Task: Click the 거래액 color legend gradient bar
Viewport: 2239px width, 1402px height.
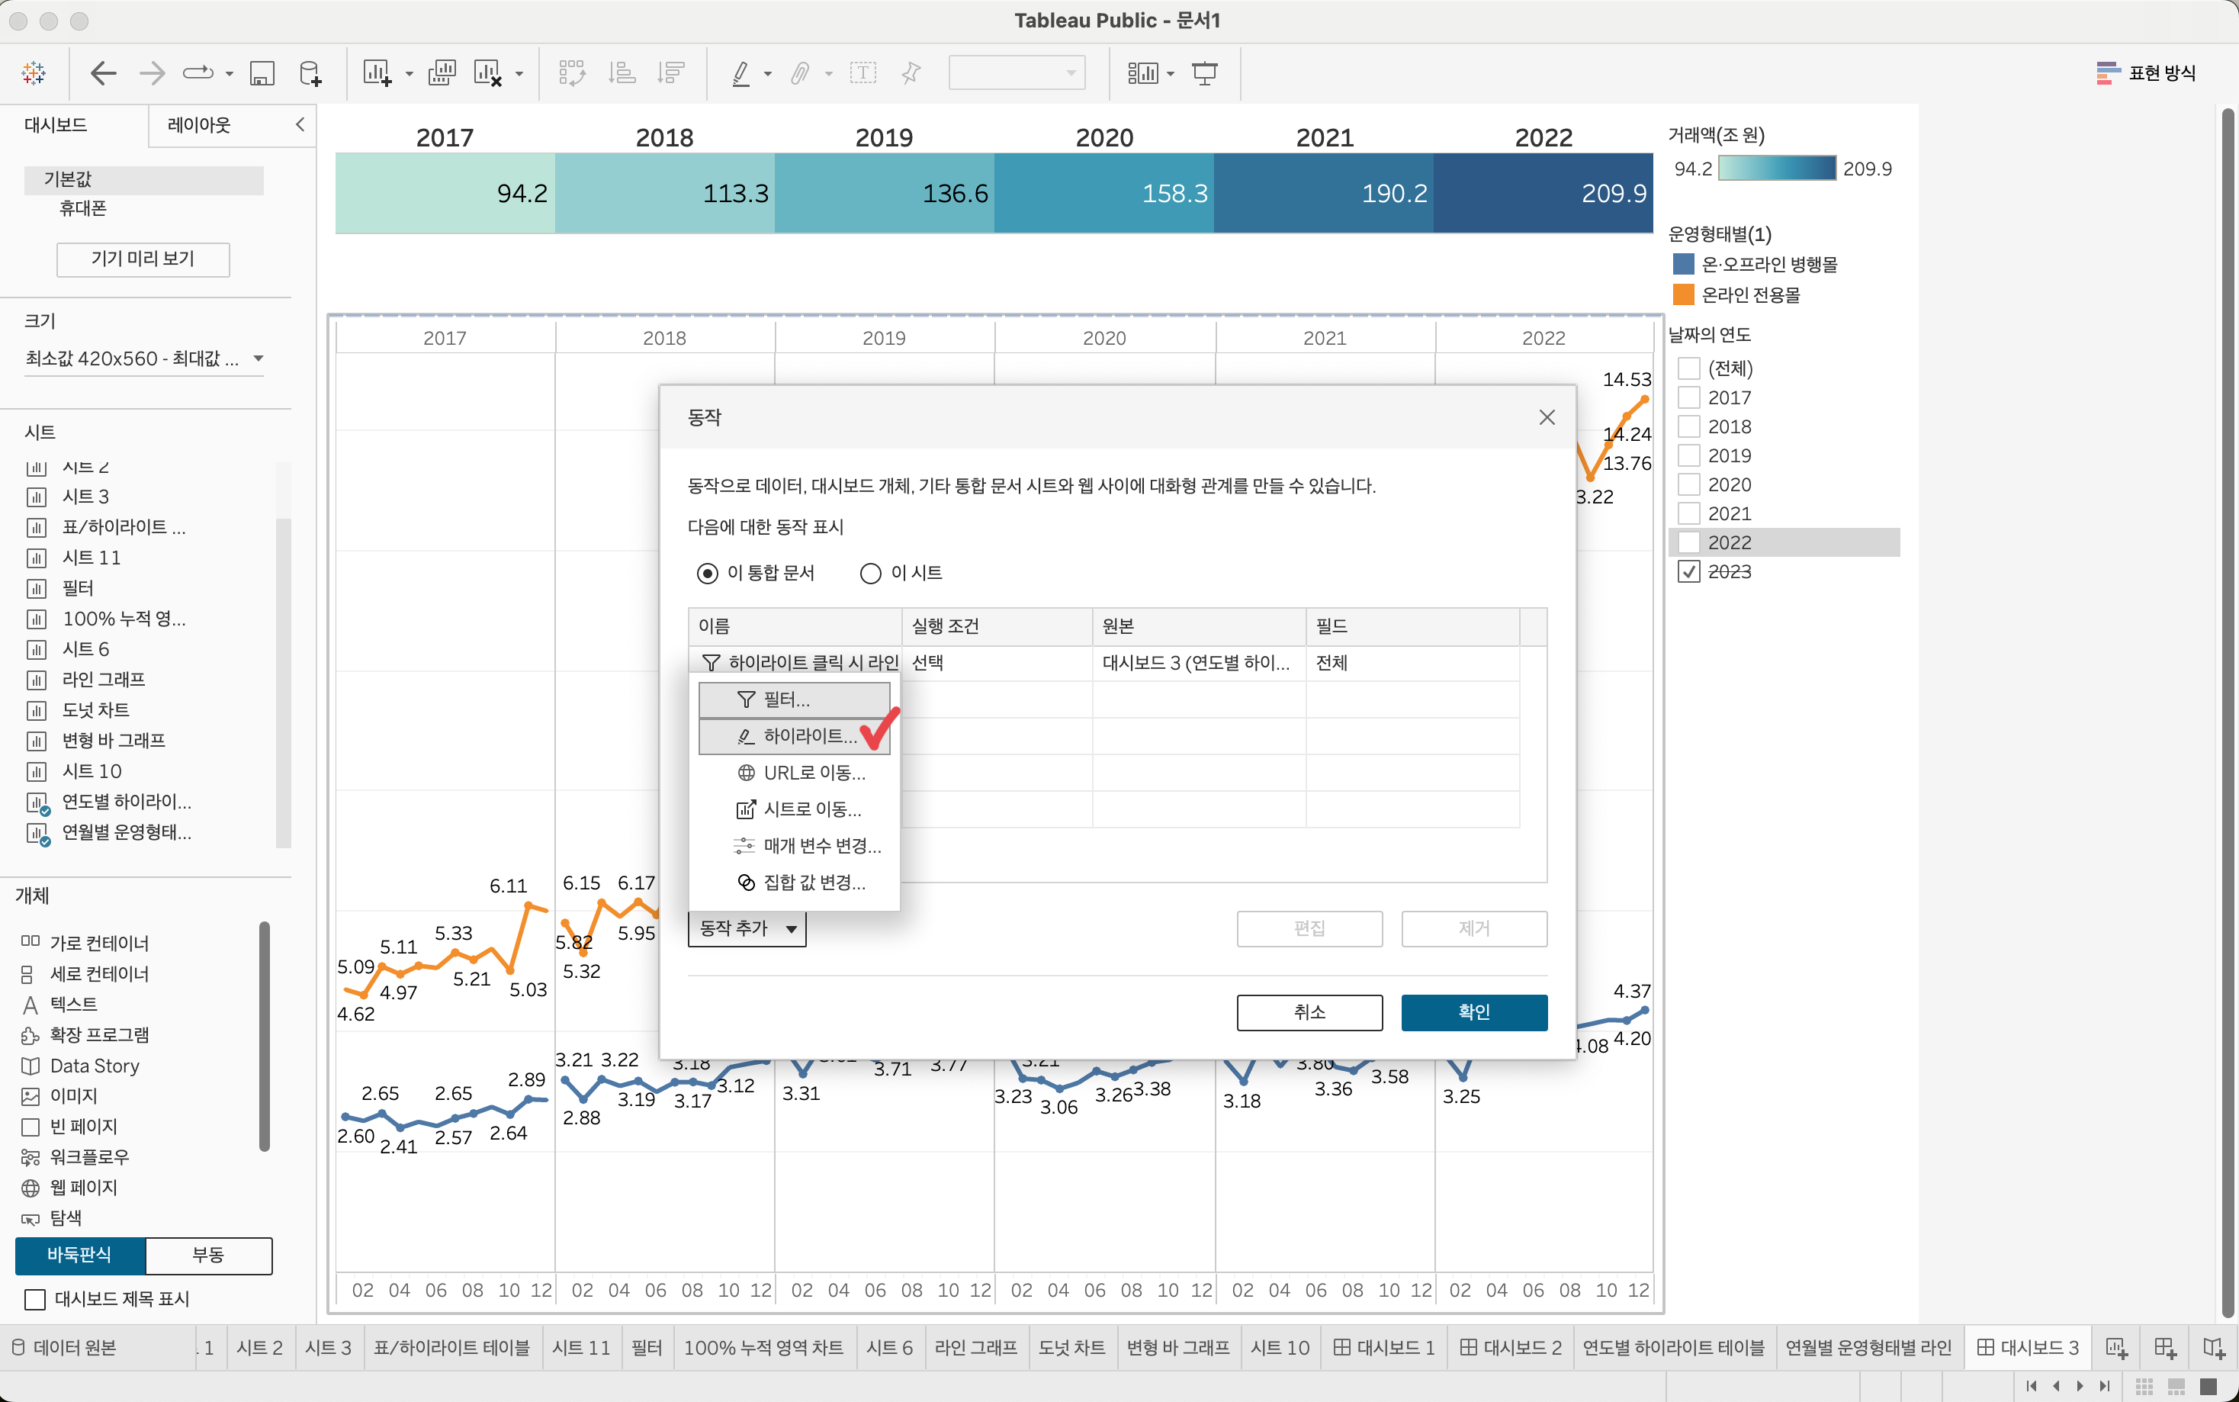Action: [x=1777, y=169]
